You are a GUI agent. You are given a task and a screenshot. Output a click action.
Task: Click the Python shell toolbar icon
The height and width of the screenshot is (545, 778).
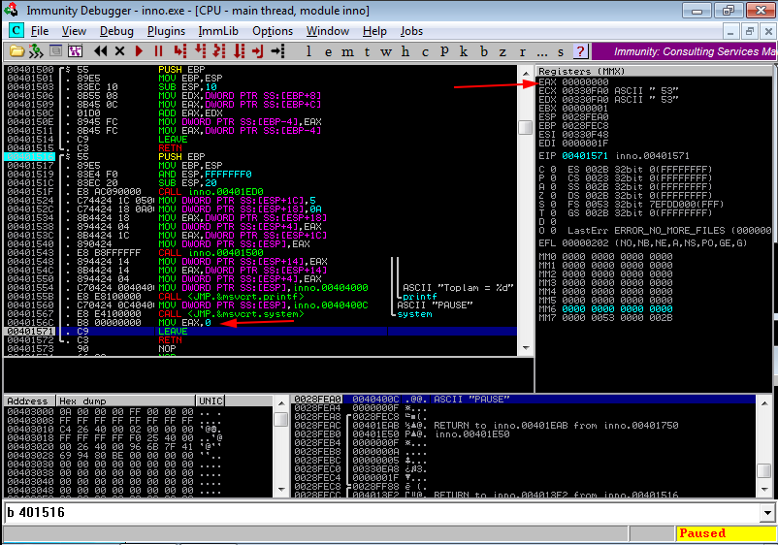click(36, 51)
